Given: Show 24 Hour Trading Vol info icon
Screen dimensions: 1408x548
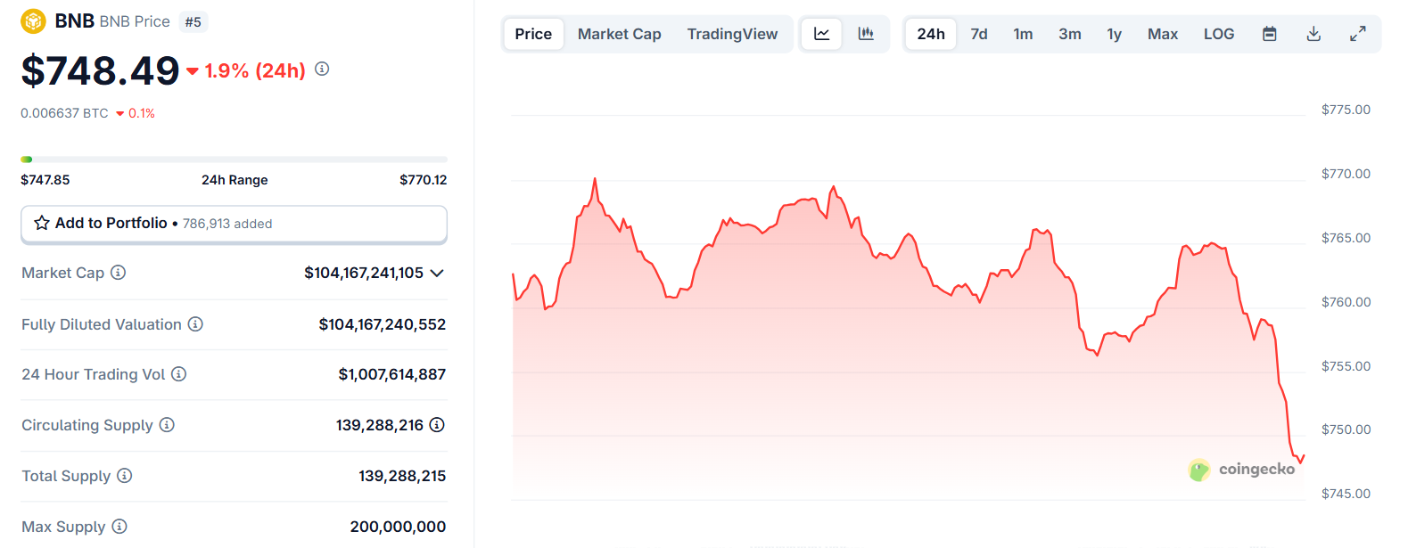Looking at the screenshot, I should point(178,374).
